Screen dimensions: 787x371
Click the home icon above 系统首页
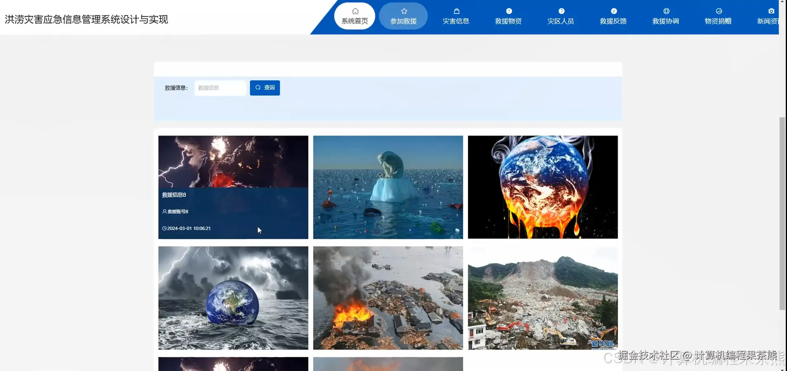click(355, 11)
